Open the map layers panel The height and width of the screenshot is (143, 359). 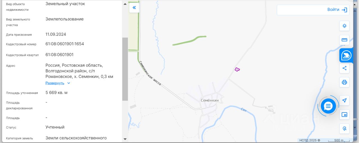344,26
